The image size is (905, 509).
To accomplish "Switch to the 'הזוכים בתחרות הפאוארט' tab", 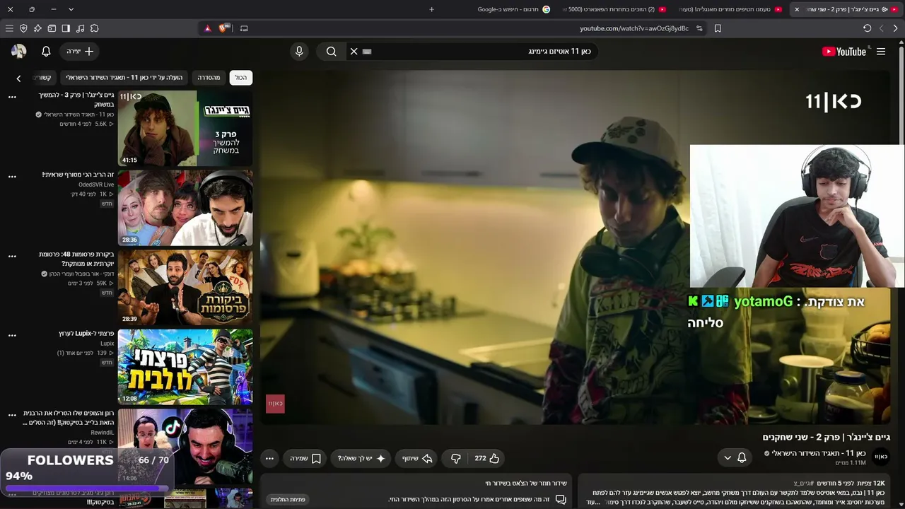I will pyautogui.click(x=614, y=9).
